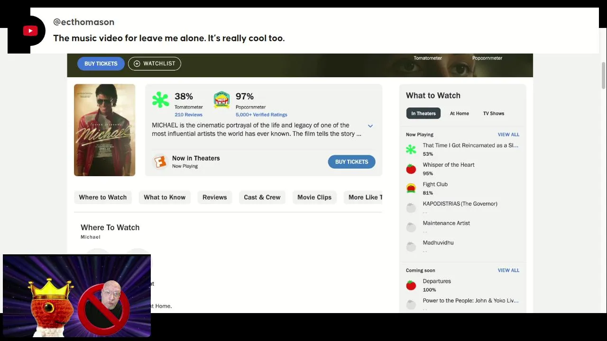607x341 pixels.
Task: Open That Time I Got Reincarnated listing
Action: (470, 145)
